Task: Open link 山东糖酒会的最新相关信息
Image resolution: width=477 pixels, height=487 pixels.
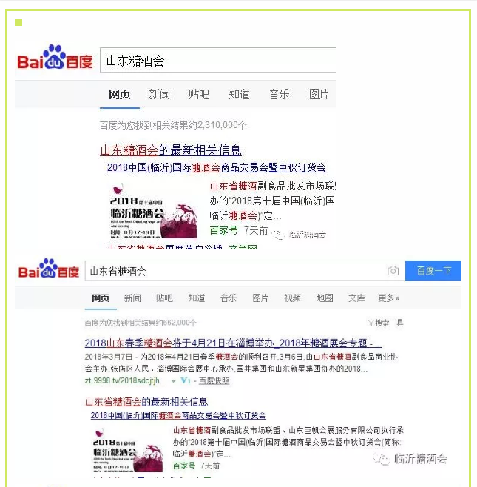Action: pos(171,150)
